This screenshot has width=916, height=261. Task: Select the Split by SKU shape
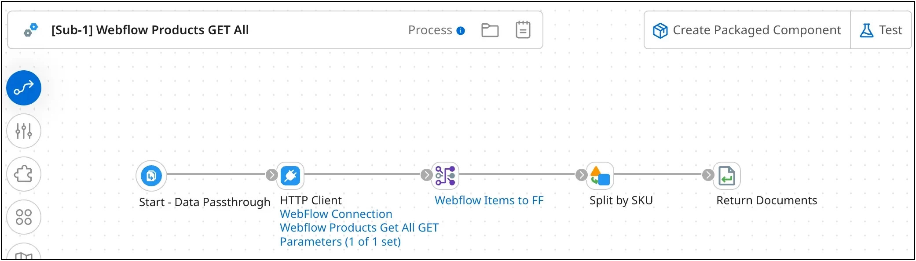pyautogui.click(x=600, y=176)
